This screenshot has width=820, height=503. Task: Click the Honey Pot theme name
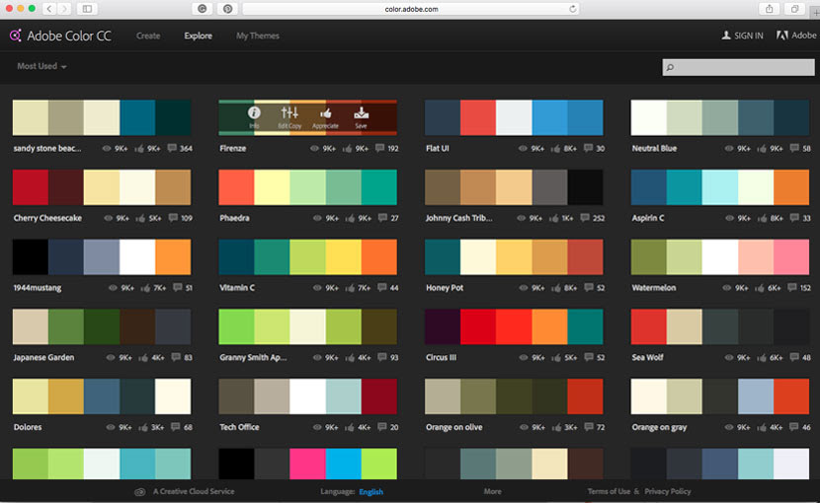(445, 288)
